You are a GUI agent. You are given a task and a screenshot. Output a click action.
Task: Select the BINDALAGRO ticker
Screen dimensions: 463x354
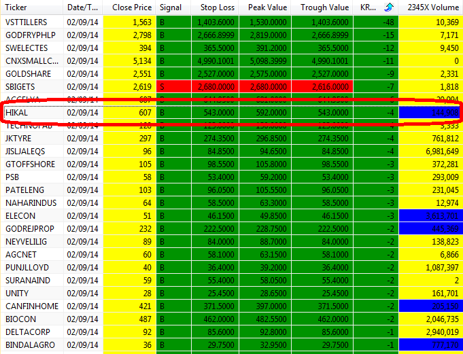pyautogui.click(x=30, y=345)
